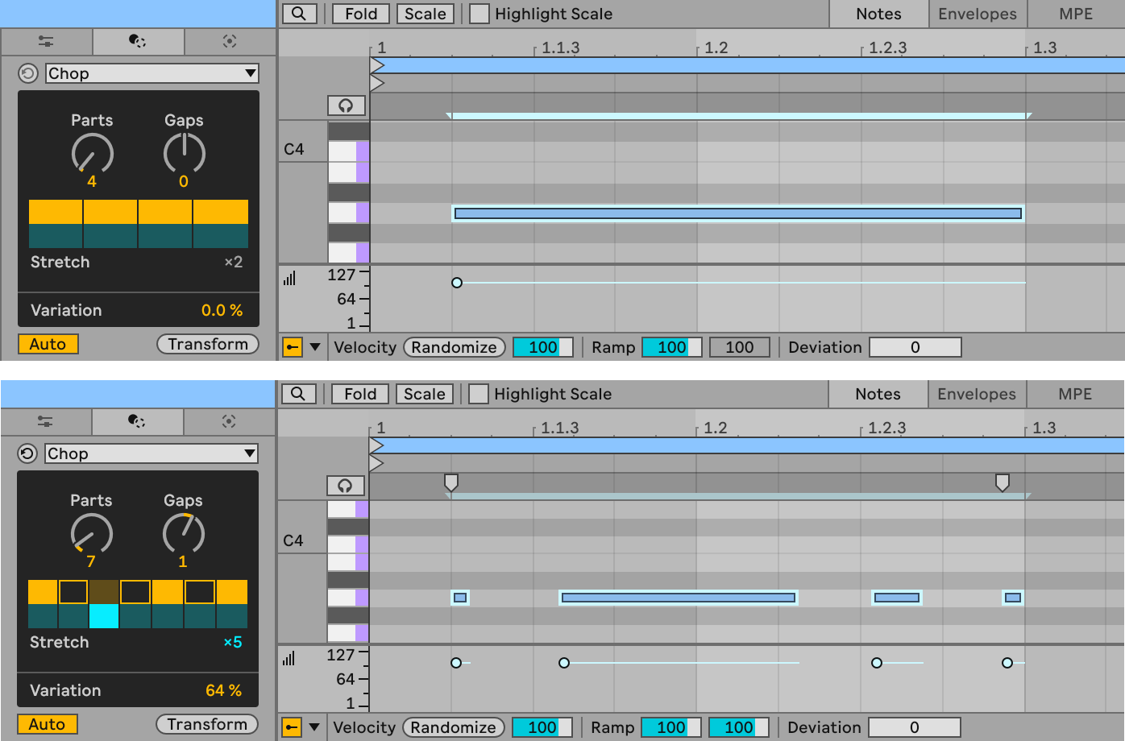The width and height of the screenshot is (1125, 741).
Task: Switch to the Notes tab in the top editor
Action: click(878, 14)
